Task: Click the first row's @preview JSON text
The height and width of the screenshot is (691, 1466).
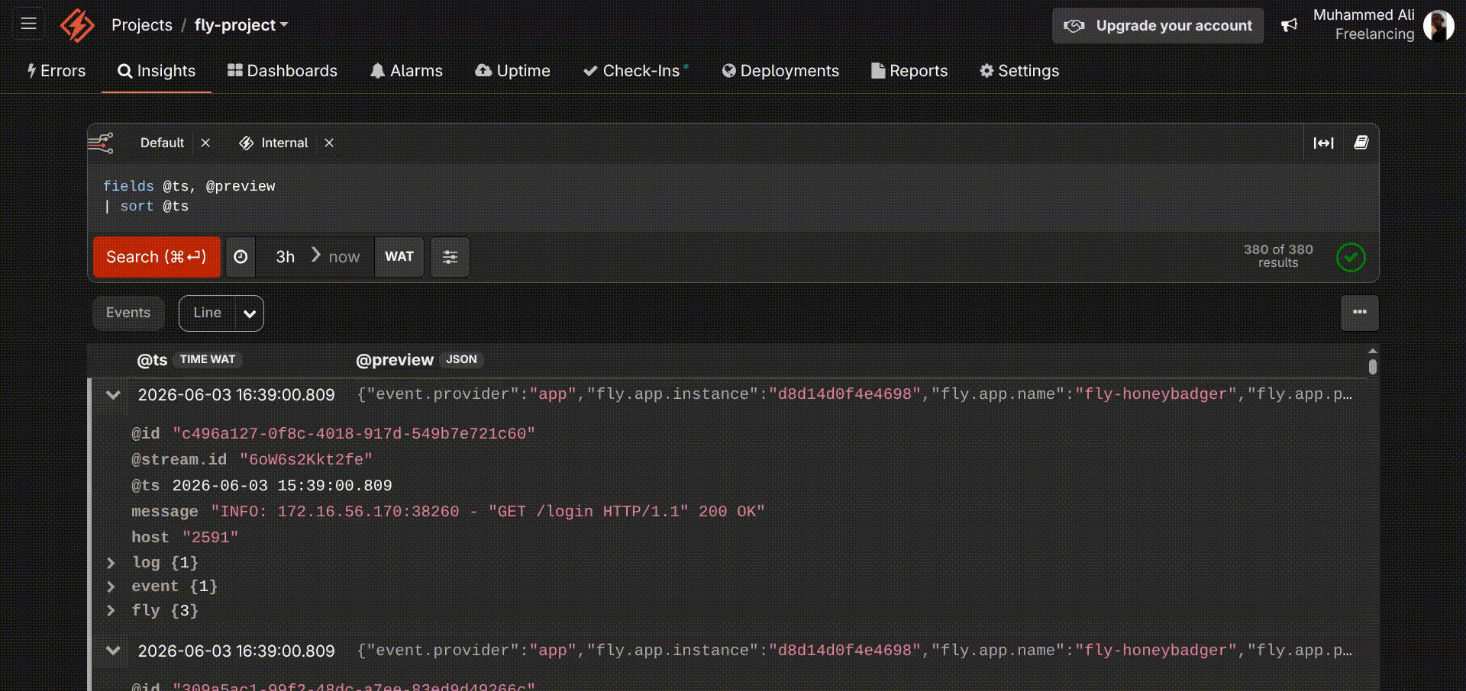Action: [x=854, y=394]
